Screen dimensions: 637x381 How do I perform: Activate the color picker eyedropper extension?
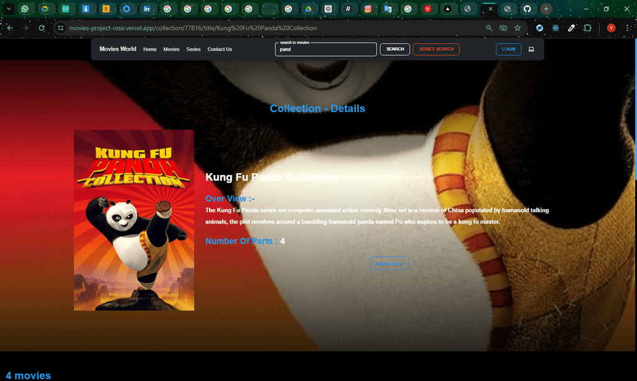click(x=572, y=28)
